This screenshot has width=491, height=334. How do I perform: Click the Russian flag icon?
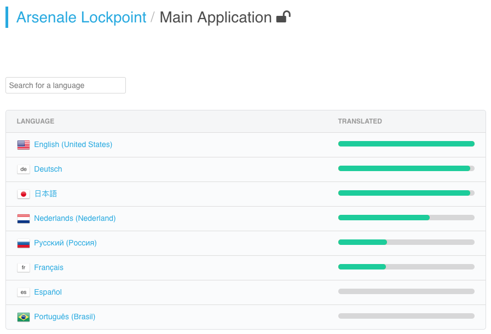click(24, 243)
